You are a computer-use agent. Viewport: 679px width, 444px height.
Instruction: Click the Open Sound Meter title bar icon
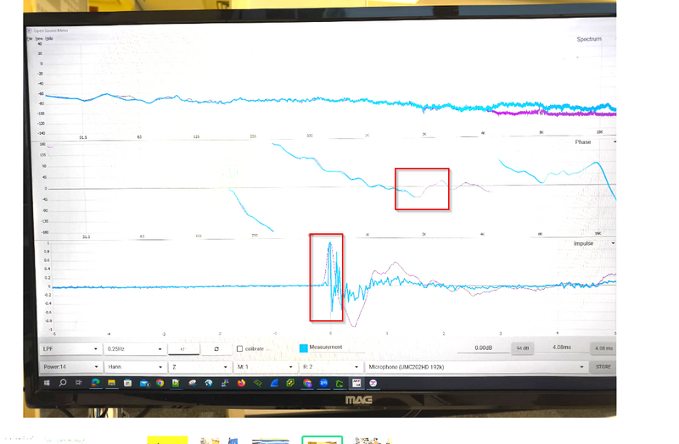tap(30, 31)
